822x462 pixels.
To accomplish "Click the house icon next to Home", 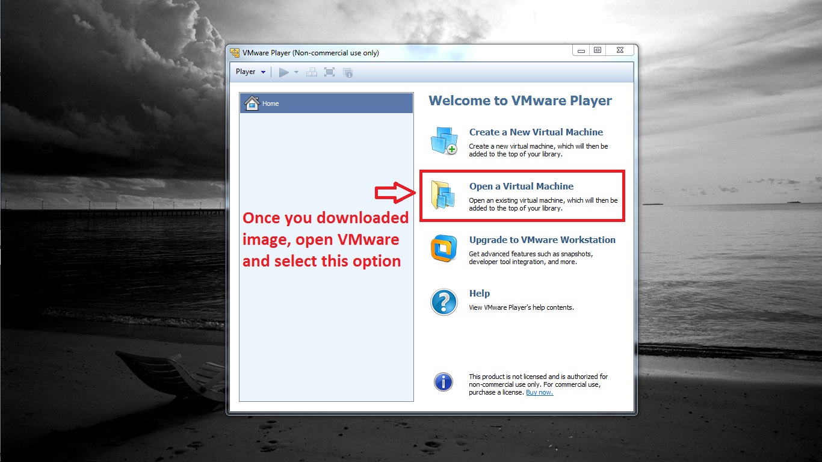I will (x=252, y=103).
